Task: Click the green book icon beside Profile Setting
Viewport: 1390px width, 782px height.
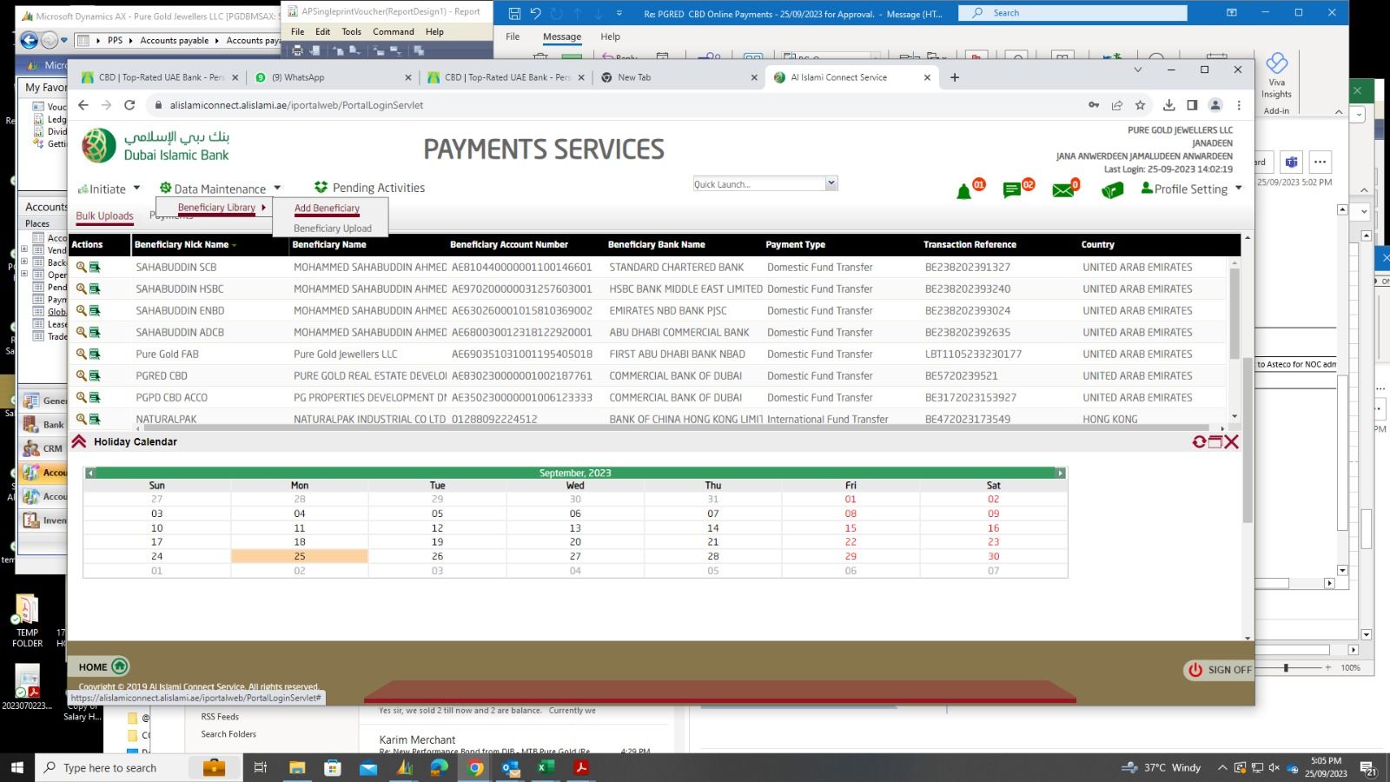Action: point(1112,190)
